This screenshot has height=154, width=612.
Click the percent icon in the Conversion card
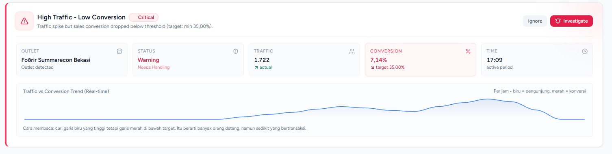(x=468, y=51)
